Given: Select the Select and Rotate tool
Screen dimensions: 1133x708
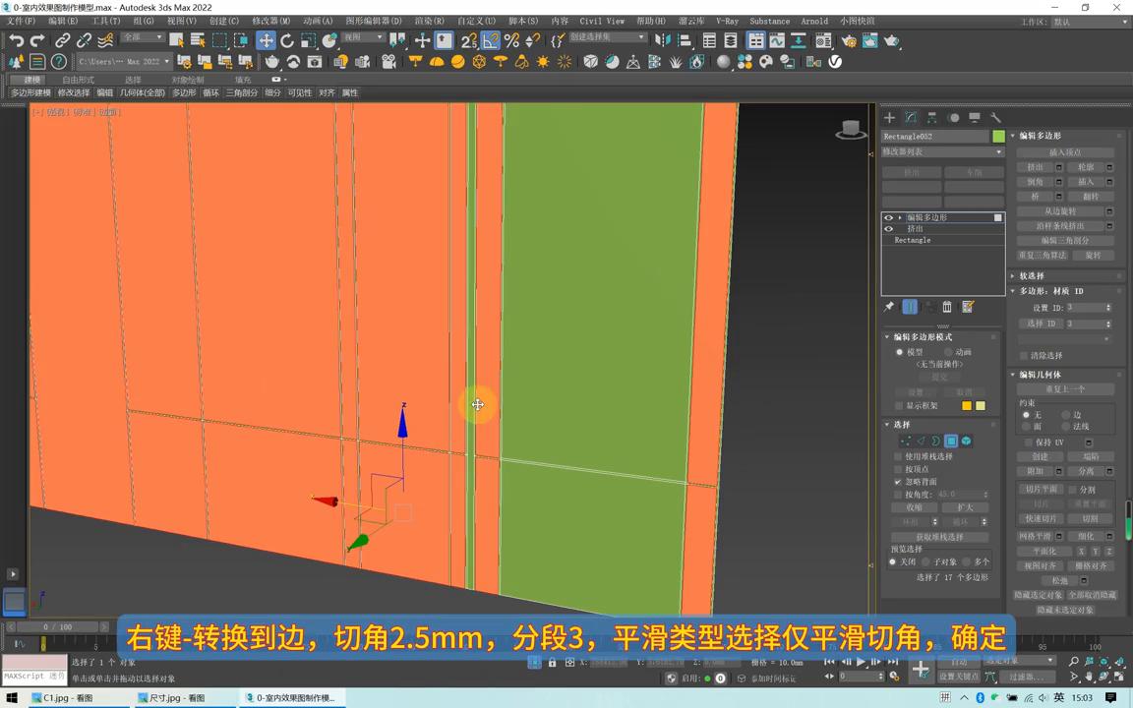Looking at the screenshot, I should click(287, 40).
